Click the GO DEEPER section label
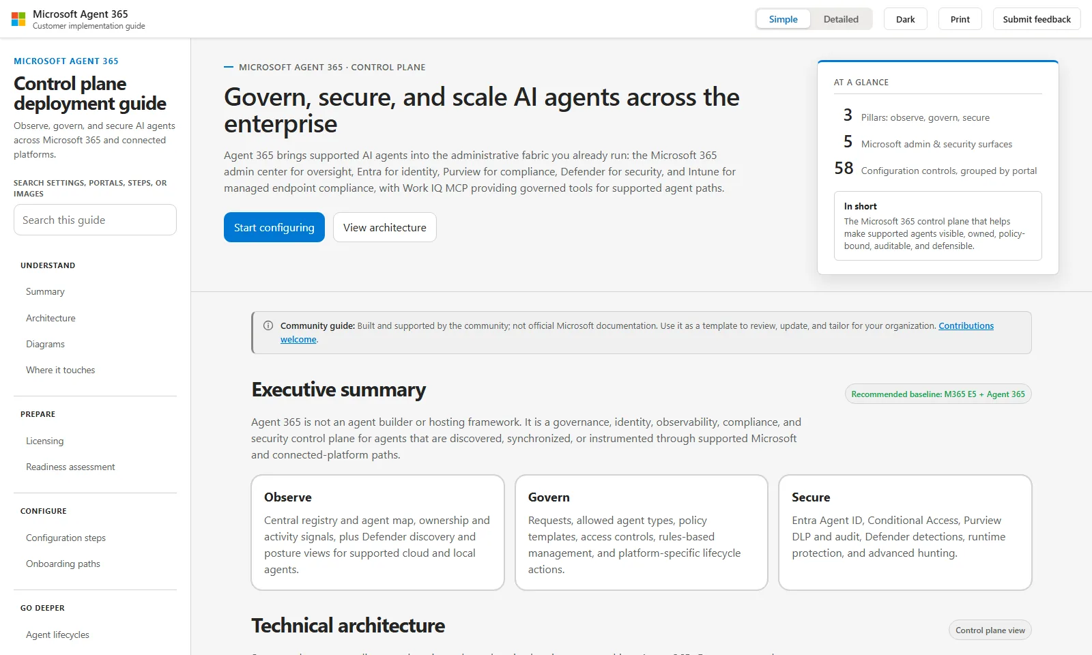1092x655 pixels. pyautogui.click(x=42, y=608)
